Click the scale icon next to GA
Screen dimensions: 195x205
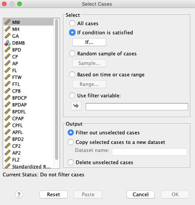point(8,36)
